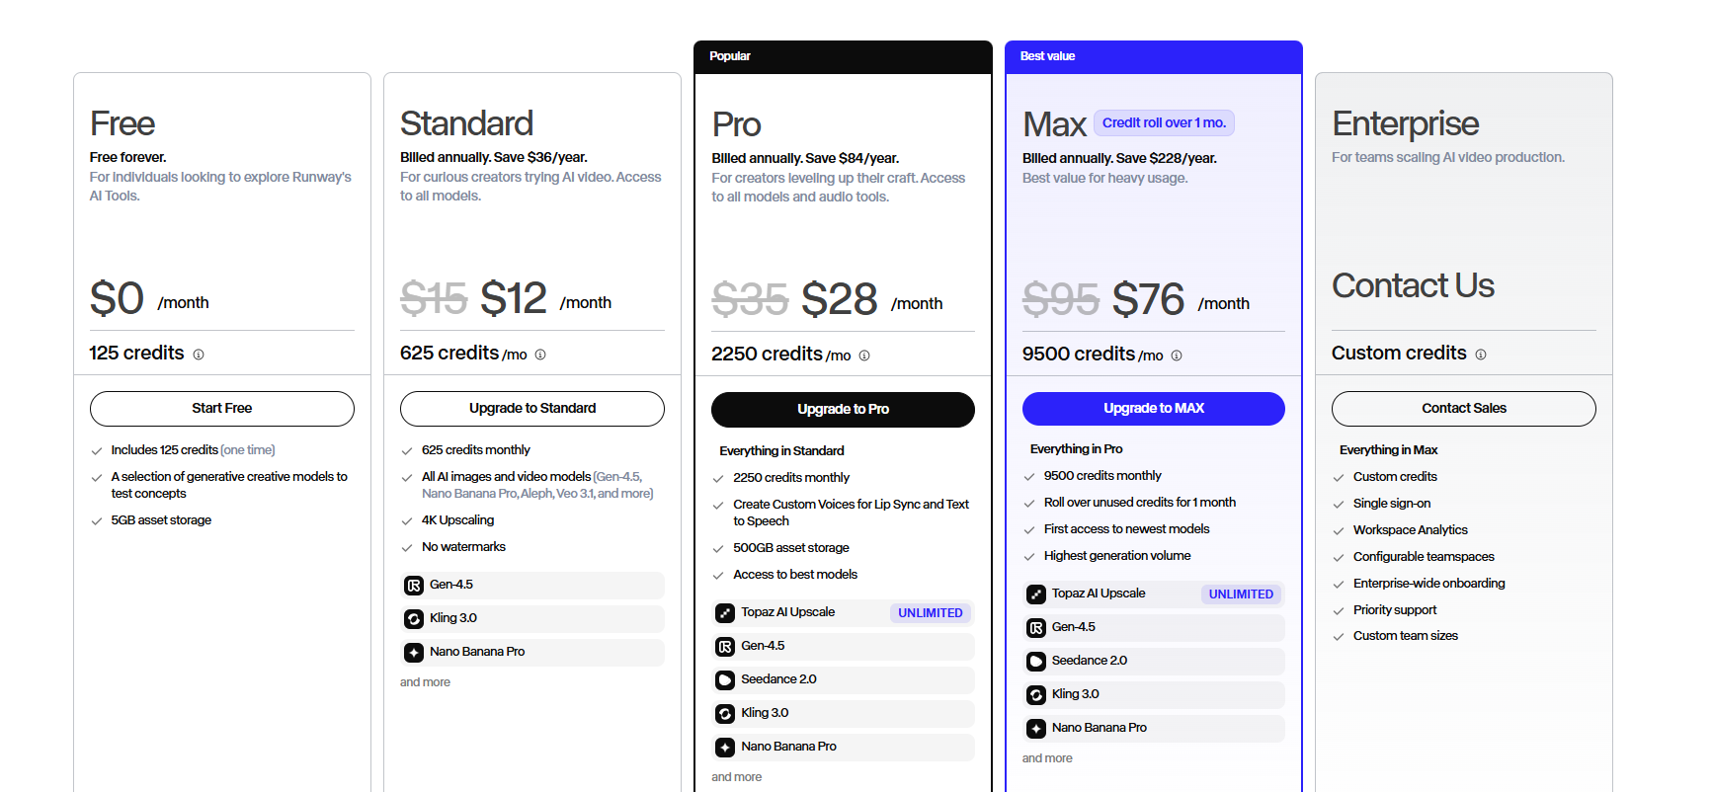Click info icon next to 125 credits
Screen dimensions: 1712x792
[199, 355]
